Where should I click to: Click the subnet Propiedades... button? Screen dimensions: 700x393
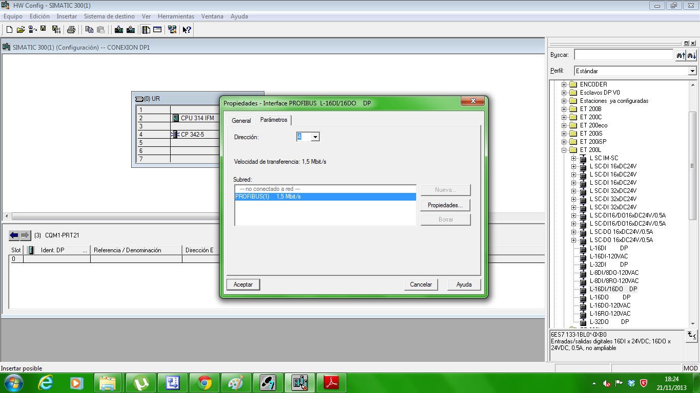445,205
